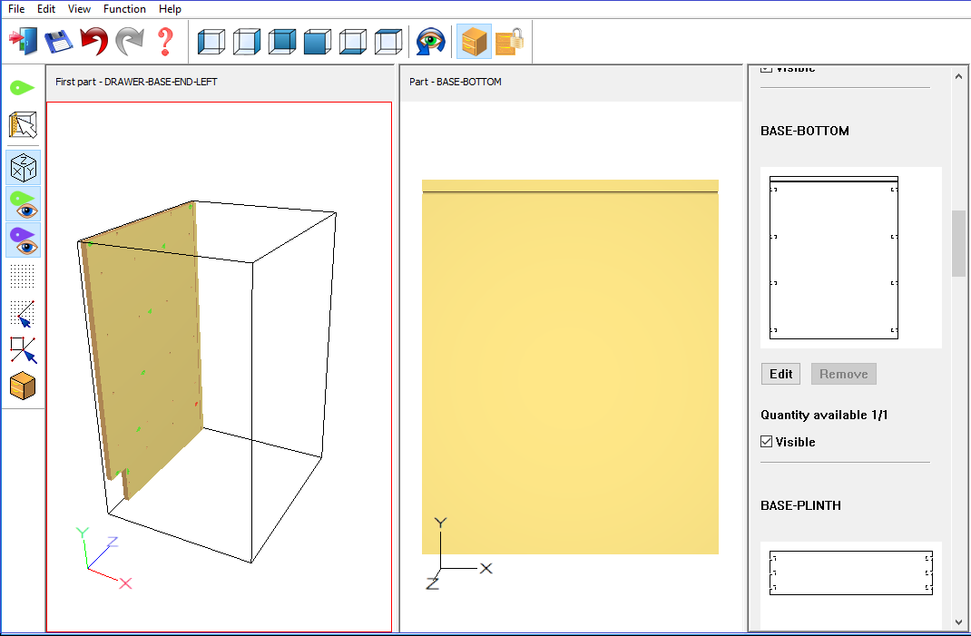The image size is (971, 636).
Task: Click the eye with rotate arrow icon
Action: click(x=430, y=42)
